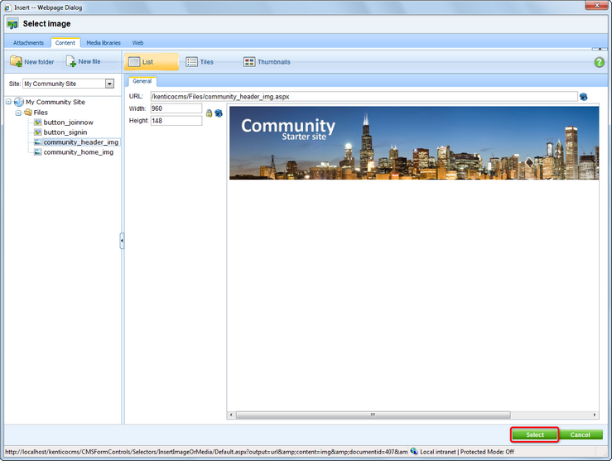Open the Attachments tab
612x461 pixels.
click(28, 43)
